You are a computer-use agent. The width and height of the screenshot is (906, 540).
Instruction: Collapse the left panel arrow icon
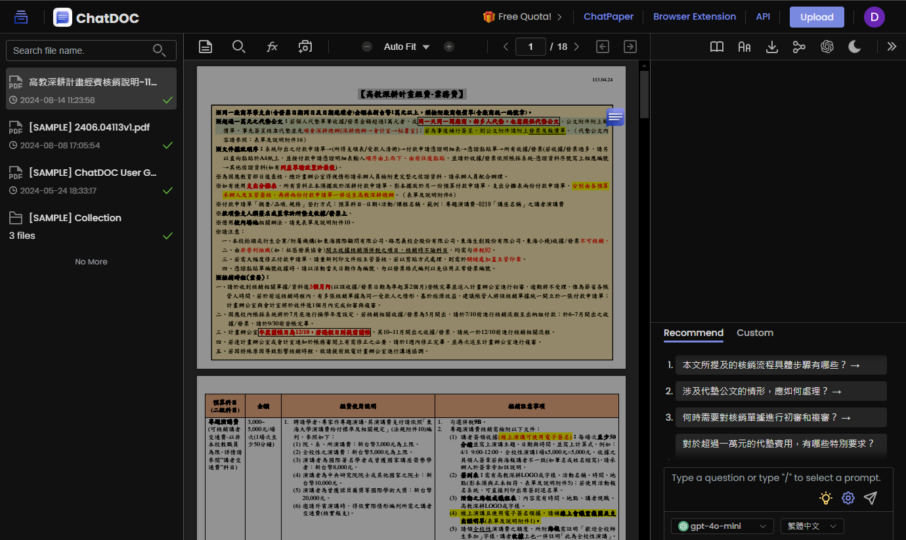click(603, 47)
